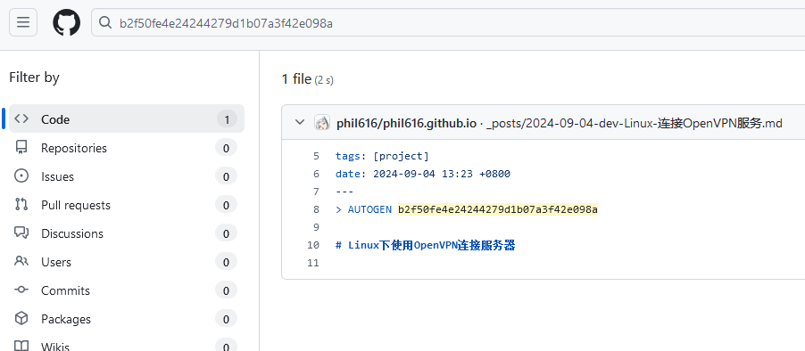Click the Linux OpenVPN heading on line 10
This screenshot has height=351, width=805.
point(425,245)
